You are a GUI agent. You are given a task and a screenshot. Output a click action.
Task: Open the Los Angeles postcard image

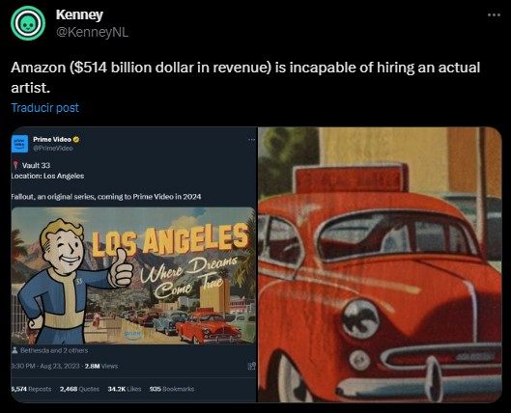133,276
